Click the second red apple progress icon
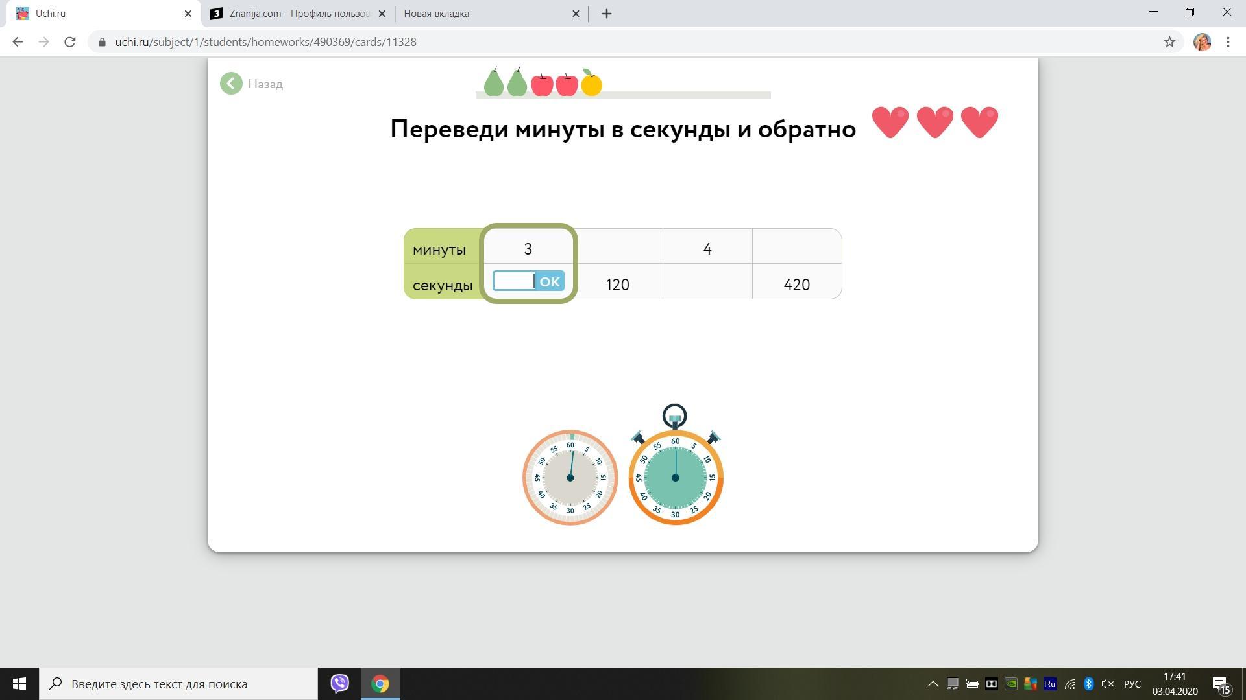 tap(567, 84)
